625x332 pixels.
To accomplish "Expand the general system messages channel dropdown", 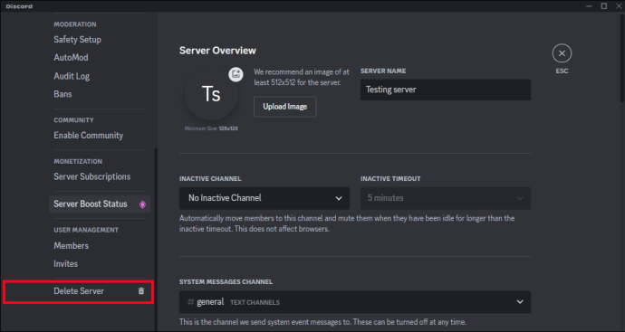I will pos(355,302).
